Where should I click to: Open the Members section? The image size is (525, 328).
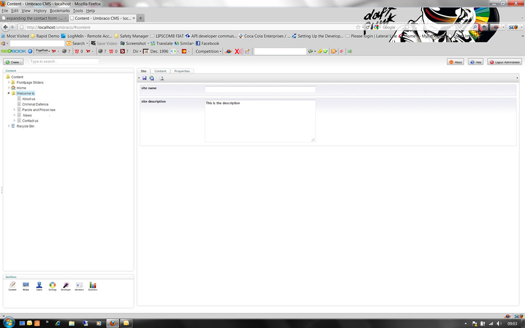point(79,286)
